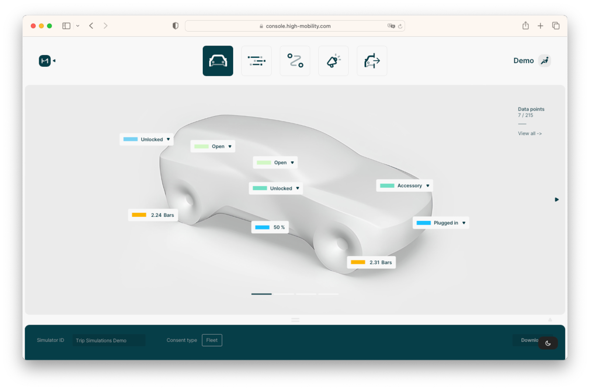The height and width of the screenshot is (390, 590).
Task: Click the Fleet consent type button
Action: coord(212,340)
